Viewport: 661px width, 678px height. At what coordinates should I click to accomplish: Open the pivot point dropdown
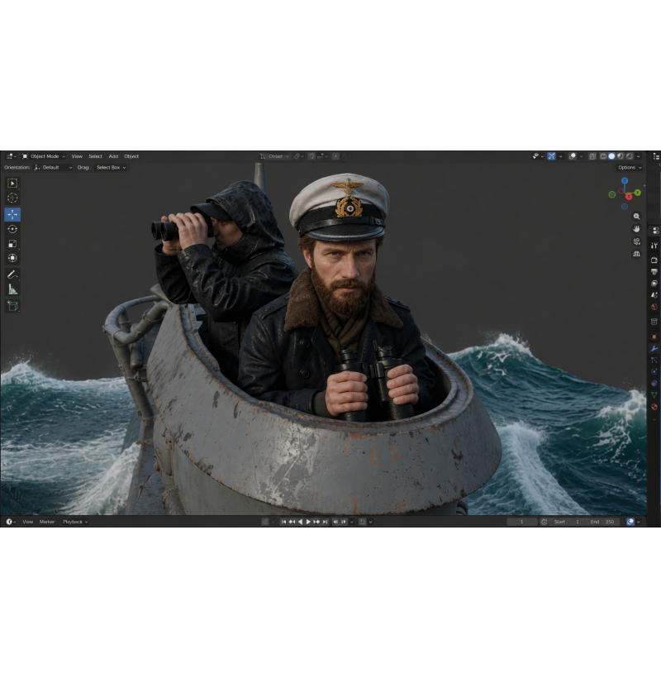tap(299, 156)
